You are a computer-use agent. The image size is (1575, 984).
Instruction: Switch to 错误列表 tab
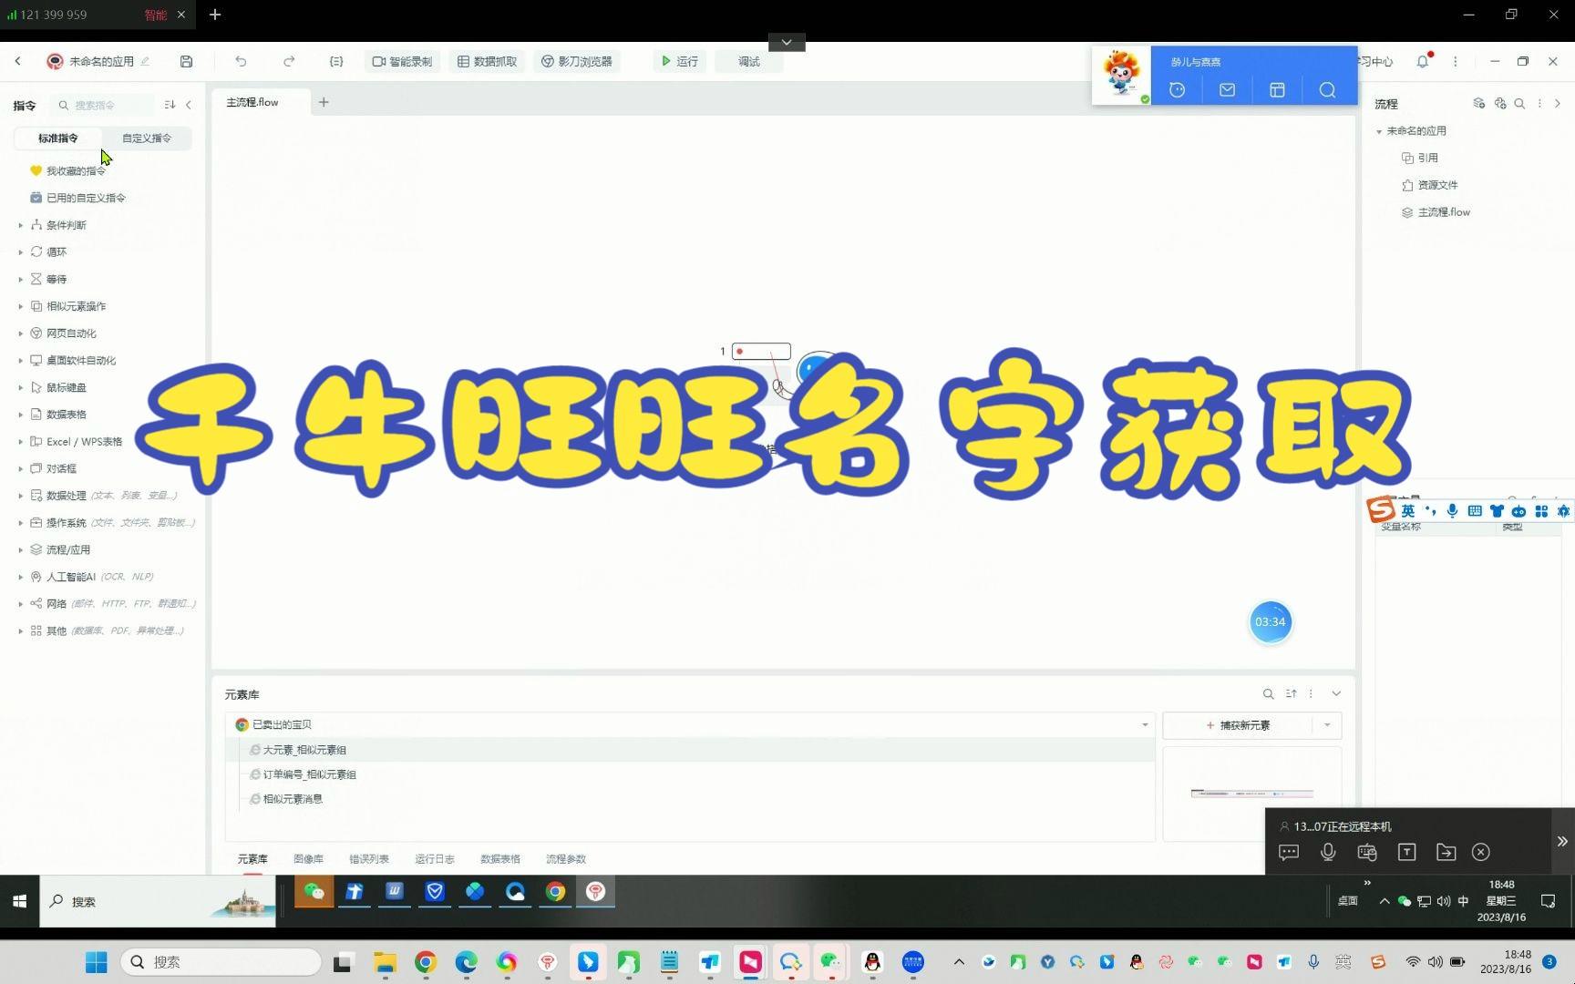click(369, 859)
